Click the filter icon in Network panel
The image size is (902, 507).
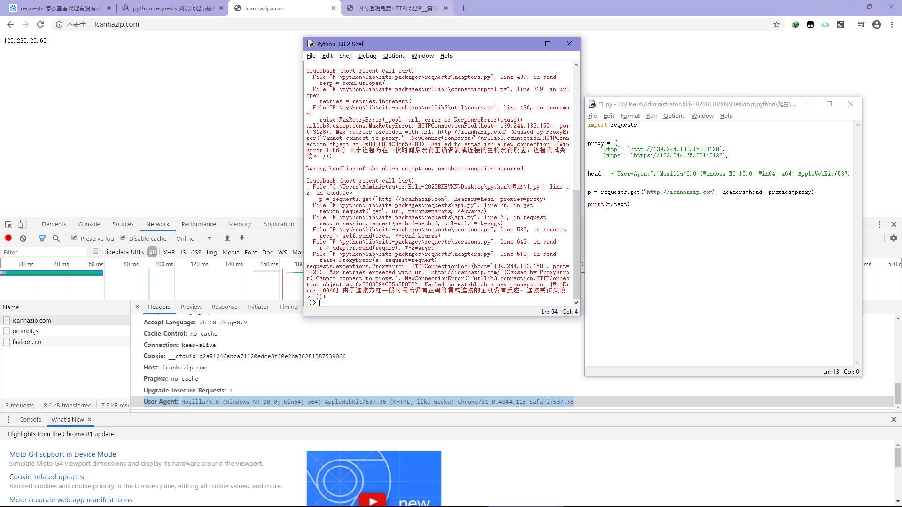click(40, 238)
